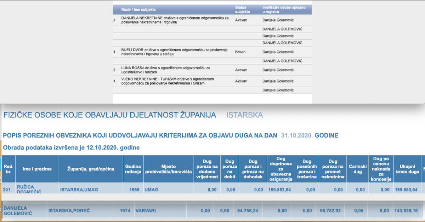The image size is (425, 222).
Task: Click the 'Obrada podataka izvršena je 12.10.2020.' line
Action: coord(71,147)
